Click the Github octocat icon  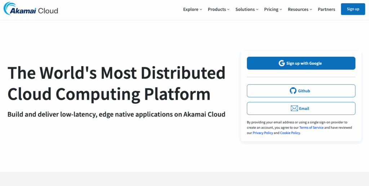(293, 91)
